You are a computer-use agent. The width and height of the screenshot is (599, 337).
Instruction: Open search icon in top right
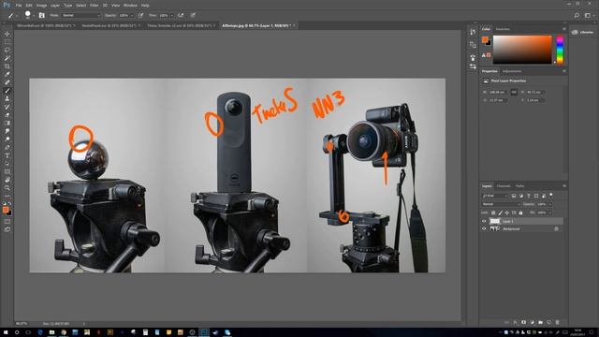coord(577,15)
